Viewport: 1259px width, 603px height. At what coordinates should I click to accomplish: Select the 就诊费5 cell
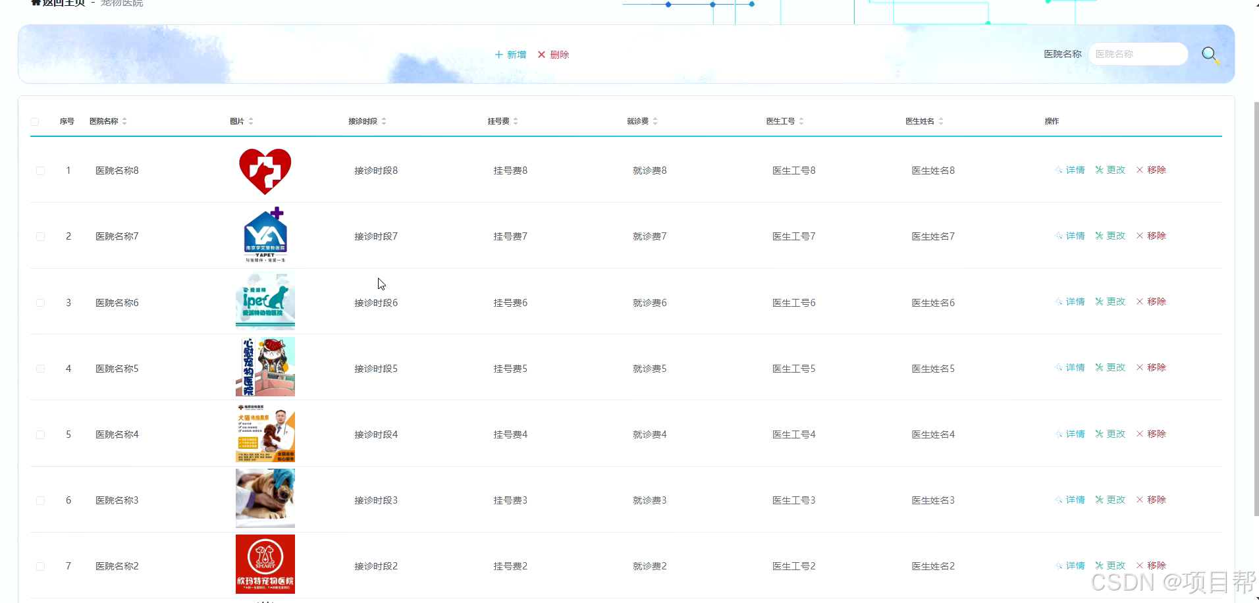tap(650, 369)
